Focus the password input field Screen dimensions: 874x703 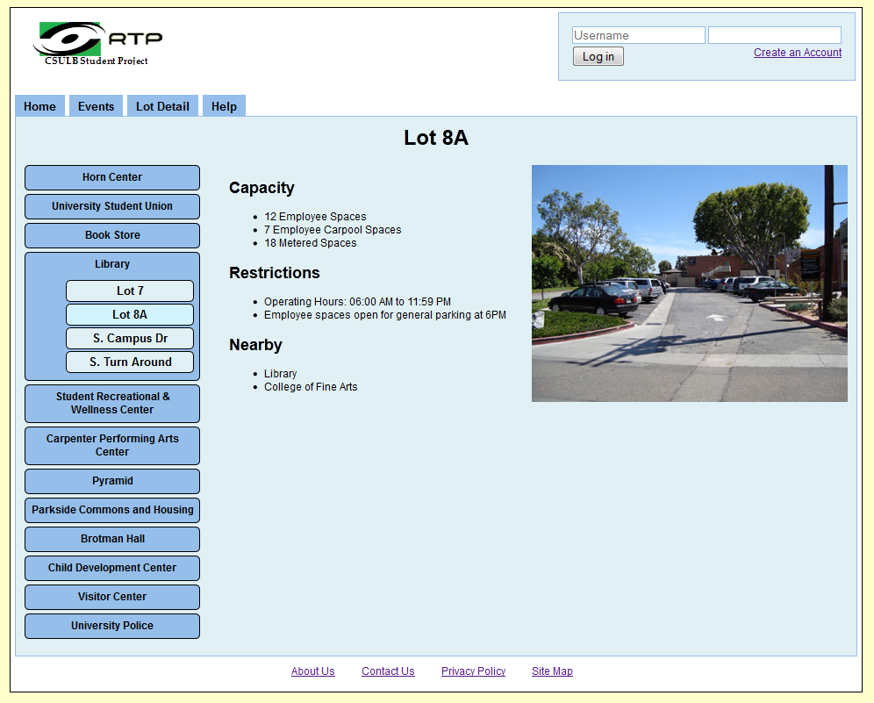pos(774,35)
